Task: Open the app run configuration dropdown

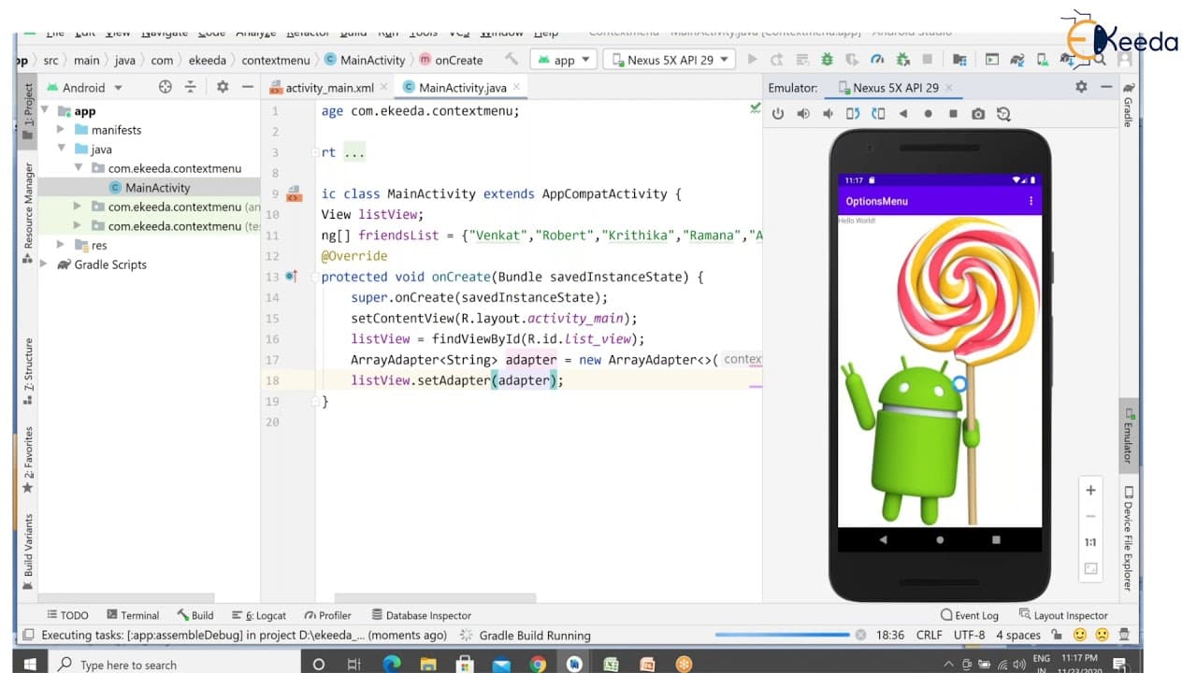Action: [x=564, y=59]
